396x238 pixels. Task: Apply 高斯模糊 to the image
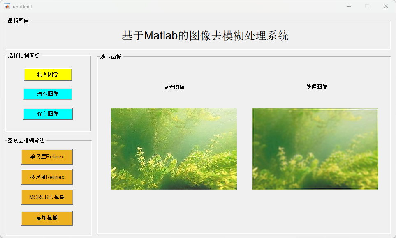pos(47,218)
